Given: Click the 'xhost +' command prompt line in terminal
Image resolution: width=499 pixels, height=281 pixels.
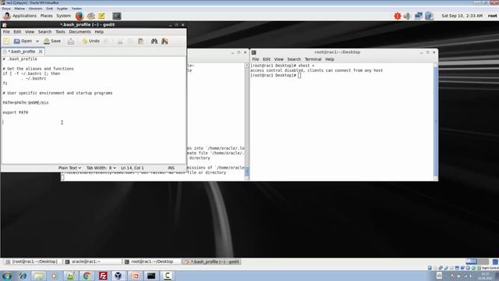Looking at the screenshot, I should click(x=282, y=66).
